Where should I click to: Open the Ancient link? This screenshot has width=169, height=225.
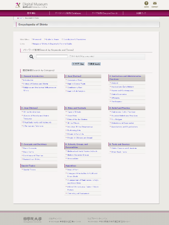115,83
